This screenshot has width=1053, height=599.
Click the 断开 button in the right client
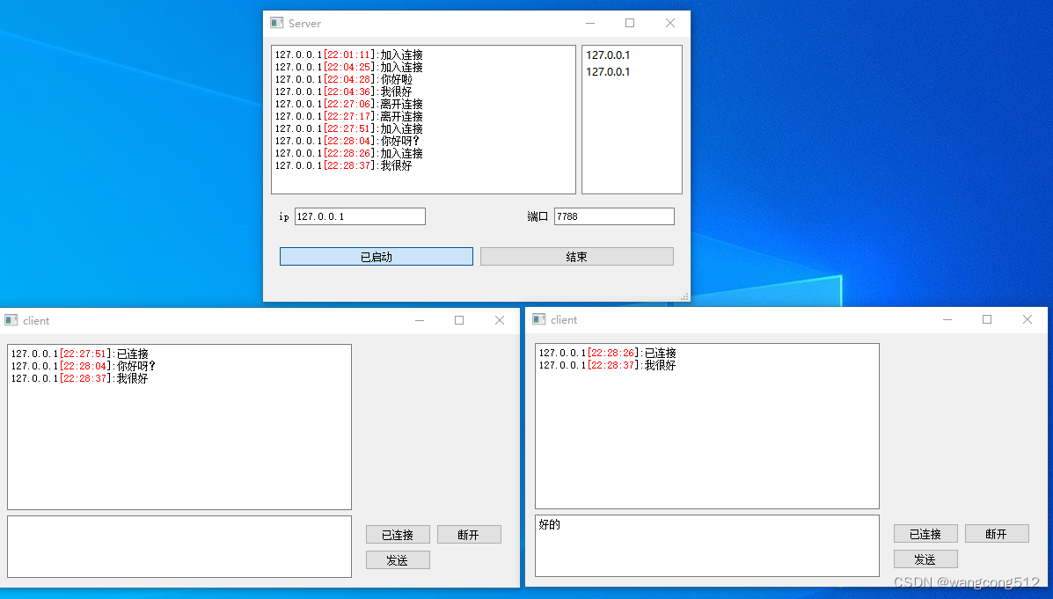click(997, 533)
